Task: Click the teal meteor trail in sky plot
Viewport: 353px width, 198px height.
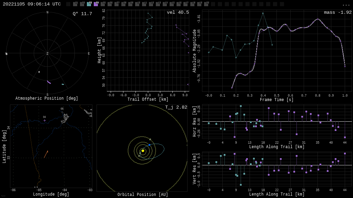Action: pos(63,84)
